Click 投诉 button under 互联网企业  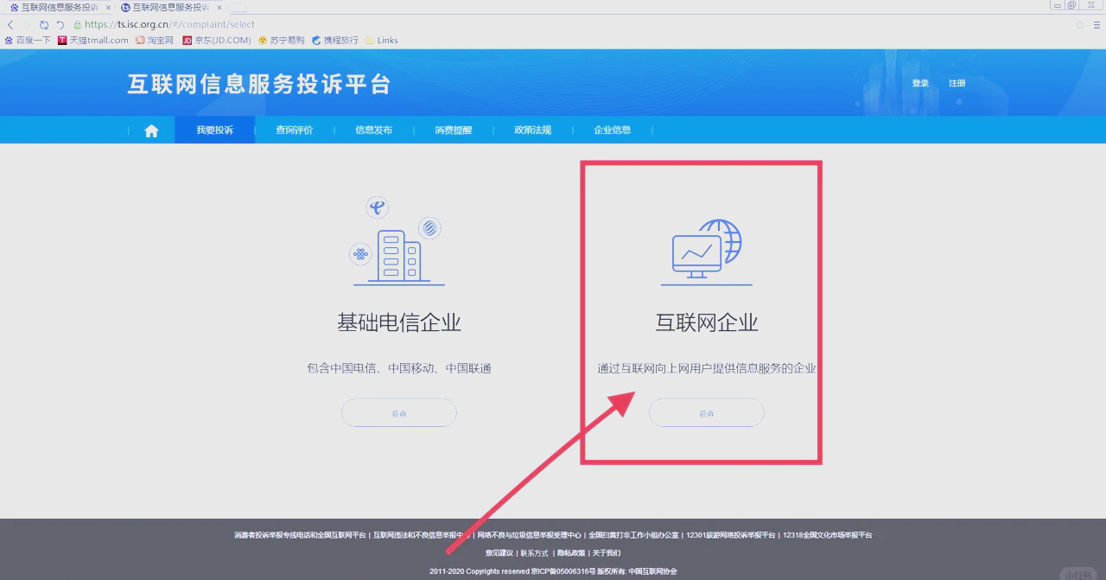point(706,413)
